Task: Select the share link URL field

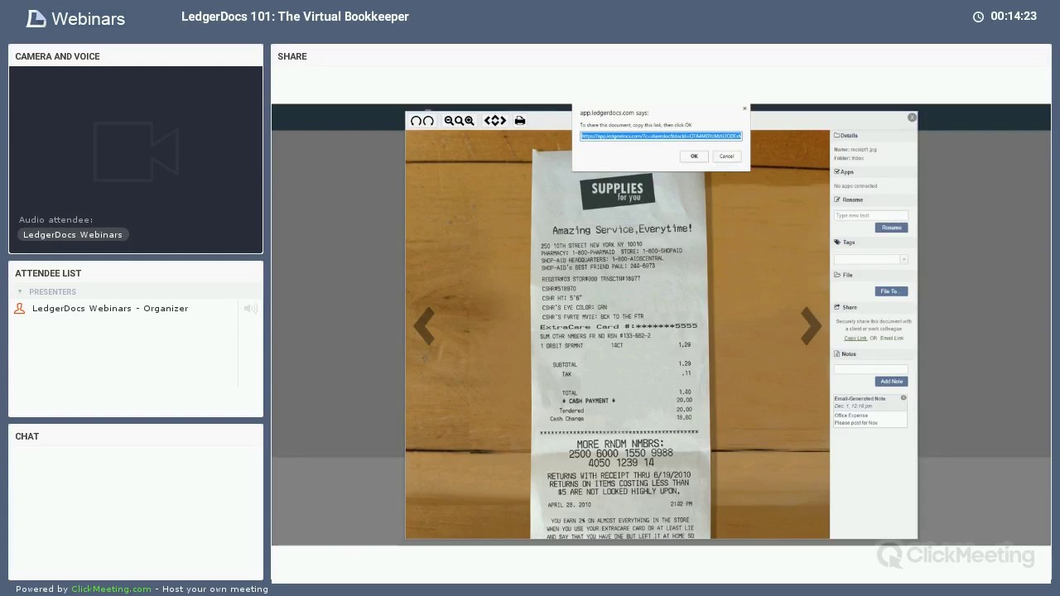Action: [x=661, y=136]
